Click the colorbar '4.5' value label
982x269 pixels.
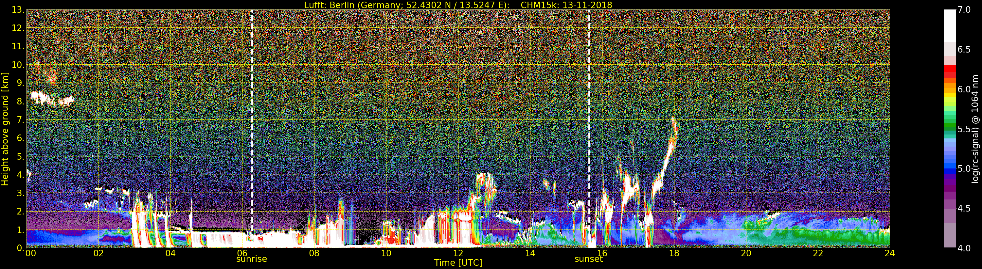click(x=964, y=209)
